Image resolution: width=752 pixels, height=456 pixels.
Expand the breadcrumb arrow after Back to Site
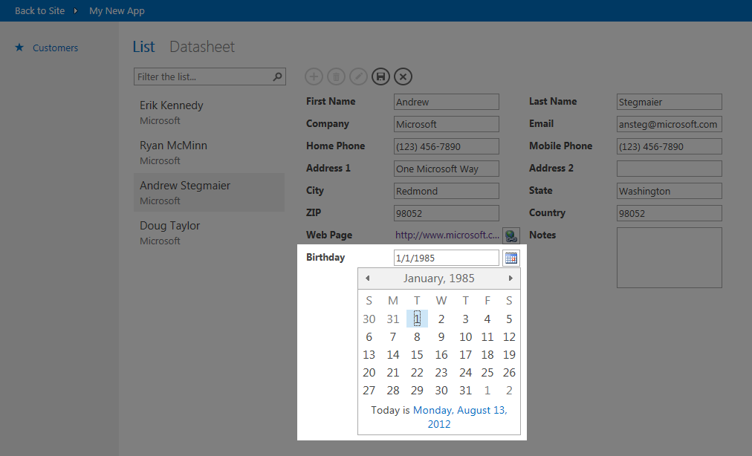76,10
